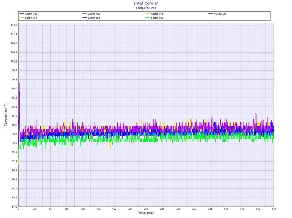
Task: Click the 32 x-axis tick label
Action: pos(34,209)
